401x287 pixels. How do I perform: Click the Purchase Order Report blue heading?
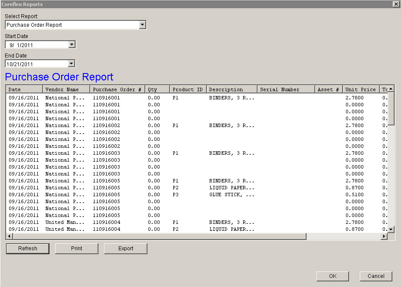(59, 77)
